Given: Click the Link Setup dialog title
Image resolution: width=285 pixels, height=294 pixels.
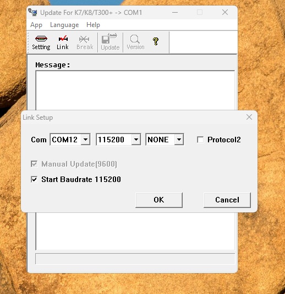Looking at the screenshot, I should 38,117.
